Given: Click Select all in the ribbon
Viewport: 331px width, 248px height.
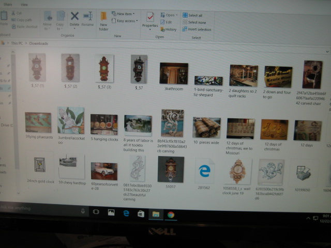Looking at the screenshot, I should click(x=192, y=15).
